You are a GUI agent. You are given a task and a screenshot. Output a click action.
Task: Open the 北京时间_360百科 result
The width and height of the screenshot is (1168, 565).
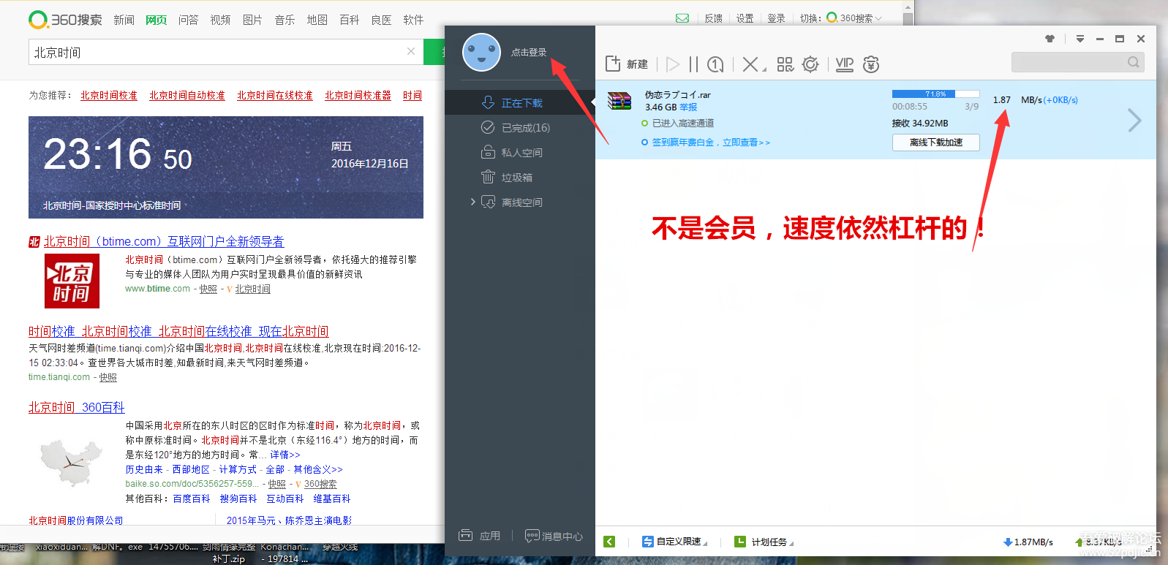(x=77, y=407)
